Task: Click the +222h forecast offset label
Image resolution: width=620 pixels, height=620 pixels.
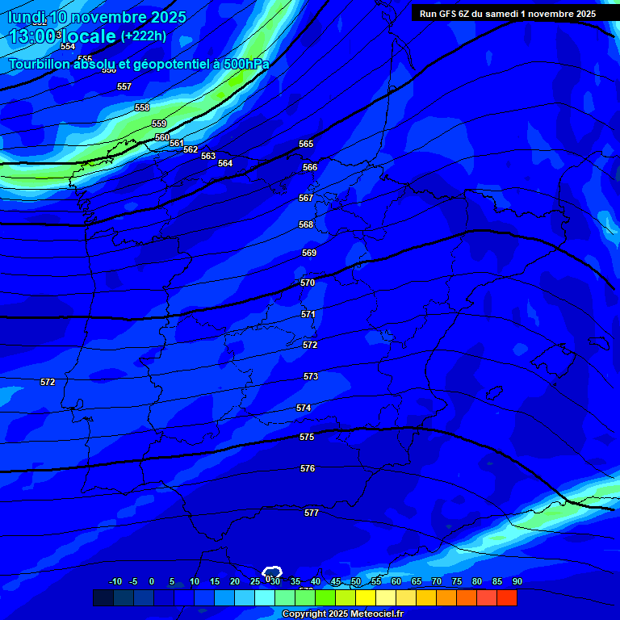Action: tap(143, 36)
